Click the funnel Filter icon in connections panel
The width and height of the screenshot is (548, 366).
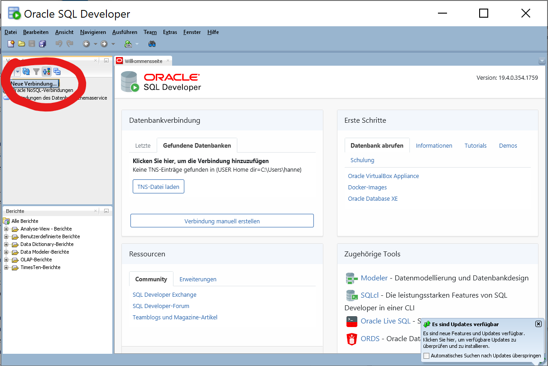[x=36, y=72]
